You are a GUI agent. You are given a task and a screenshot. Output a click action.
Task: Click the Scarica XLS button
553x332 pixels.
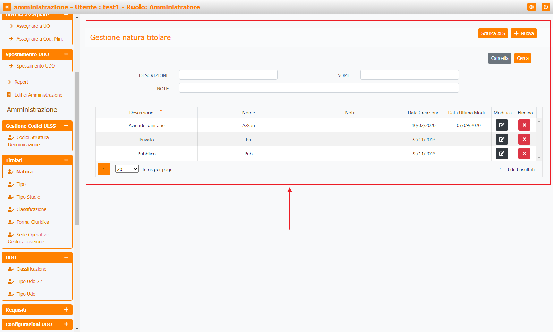493,33
